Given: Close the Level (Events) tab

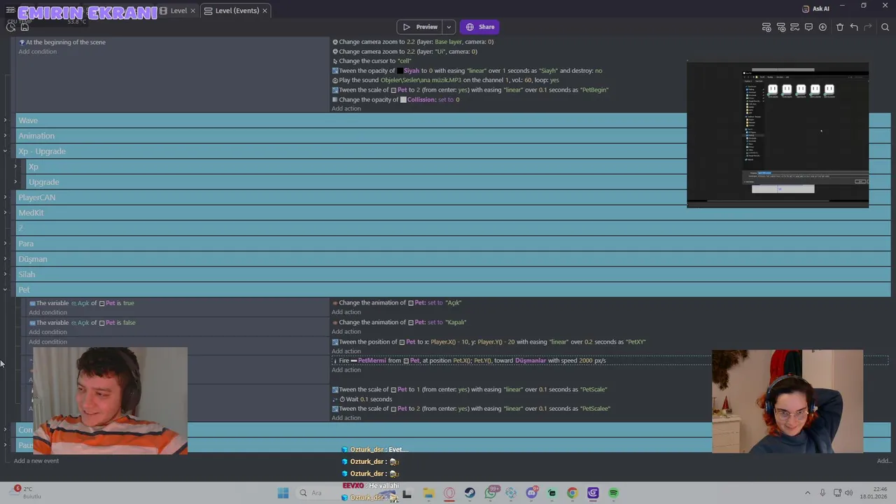Looking at the screenshot, I should [x=265, y=10].
